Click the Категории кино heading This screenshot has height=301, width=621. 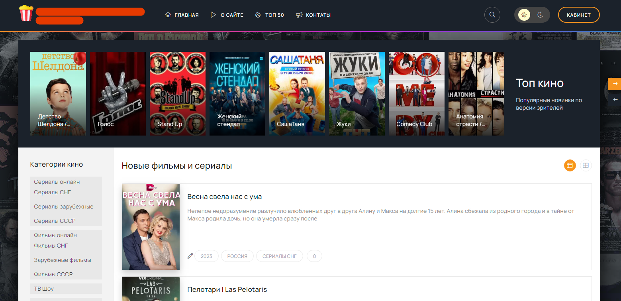coord(57,164)
